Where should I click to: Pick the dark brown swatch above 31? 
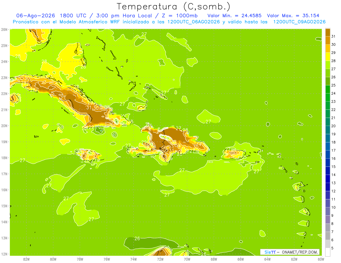(x=328, y=32)
